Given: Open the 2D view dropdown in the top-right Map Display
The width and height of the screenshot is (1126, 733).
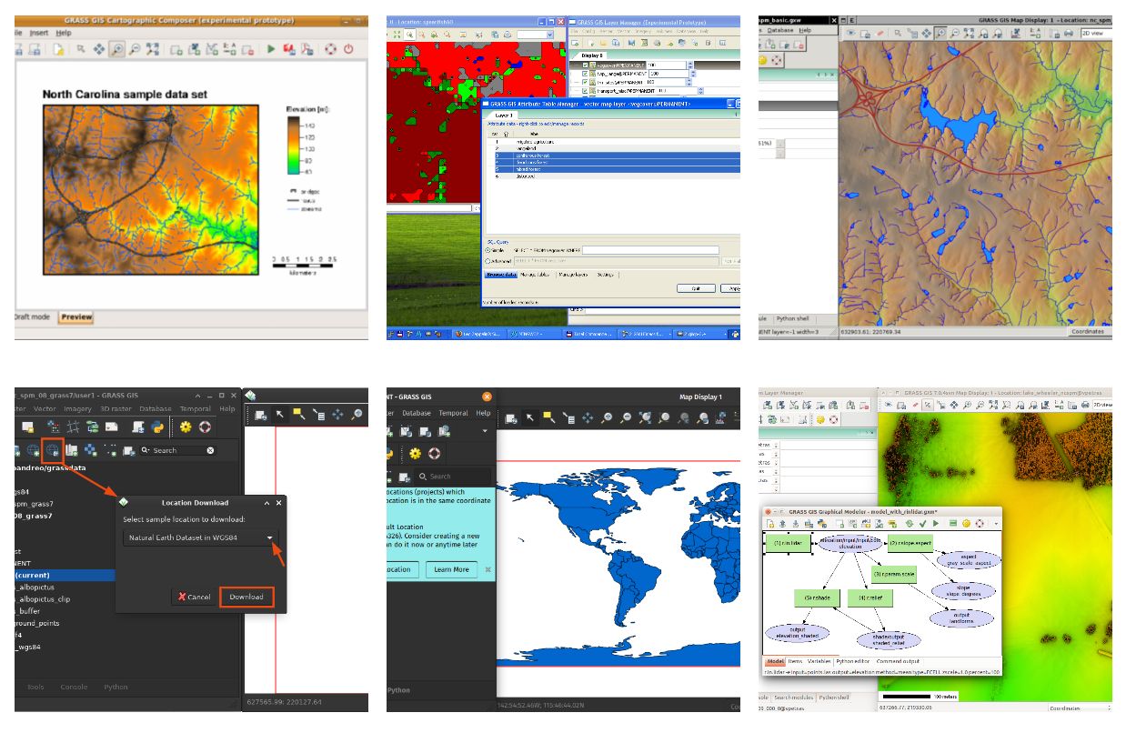Looking at the screenshot, I should [1096, 33].
